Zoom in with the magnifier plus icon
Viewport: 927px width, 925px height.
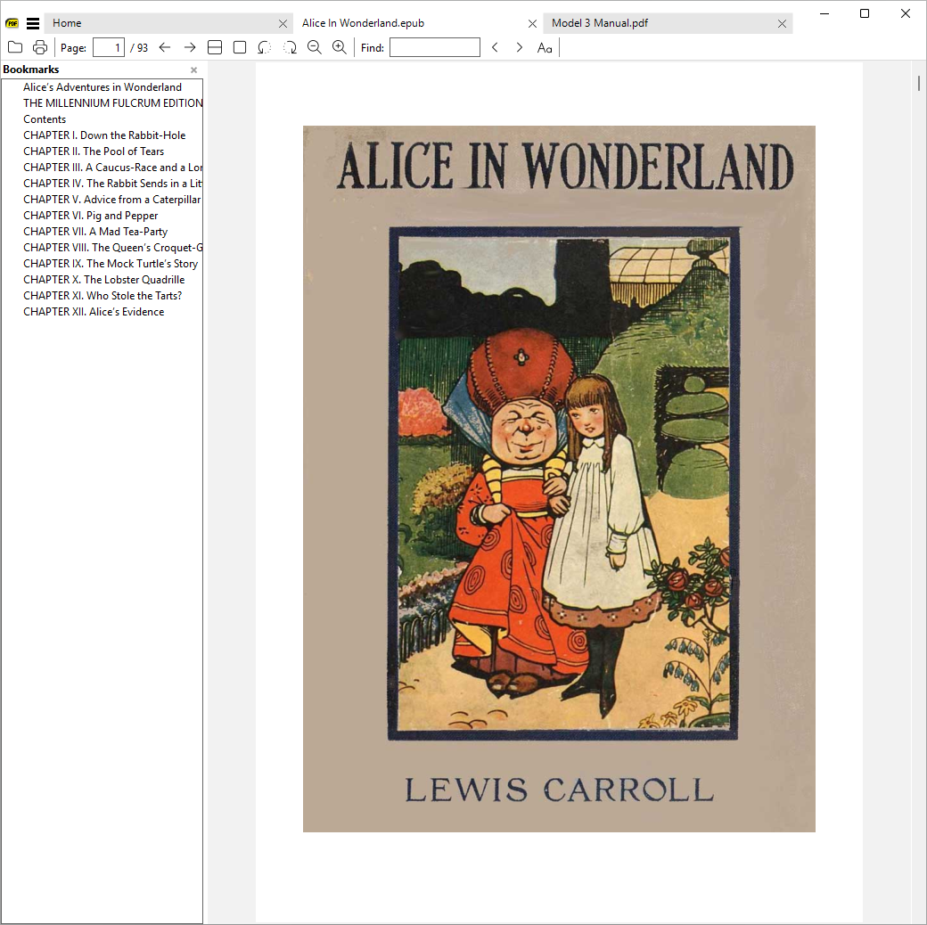click(340, 47)
